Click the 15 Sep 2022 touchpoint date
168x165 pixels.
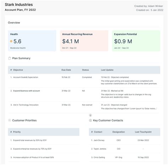(143, 158)
